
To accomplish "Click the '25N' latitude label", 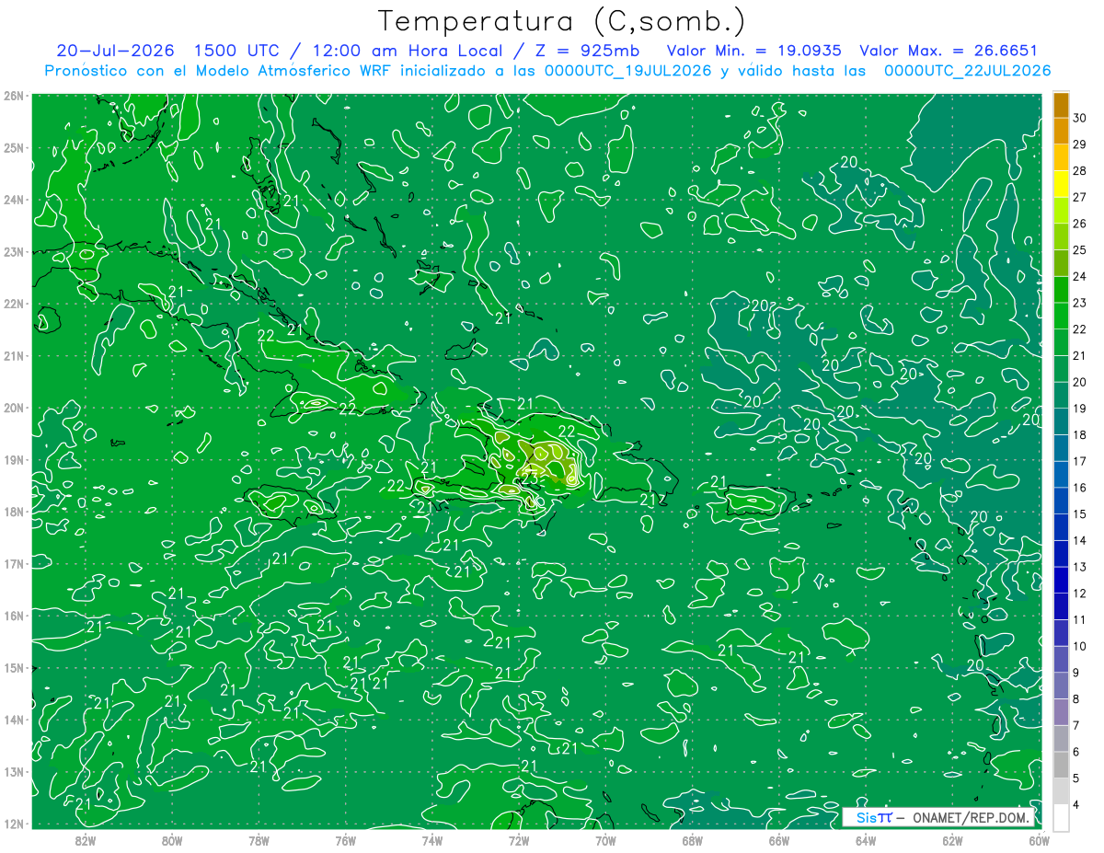I will 14,148.
